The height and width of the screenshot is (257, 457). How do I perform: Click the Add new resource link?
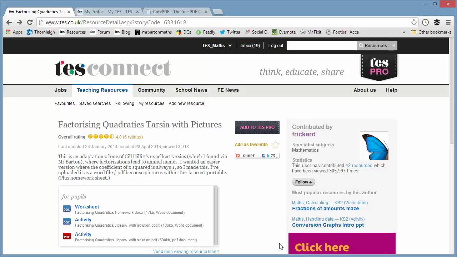(186, 104)
